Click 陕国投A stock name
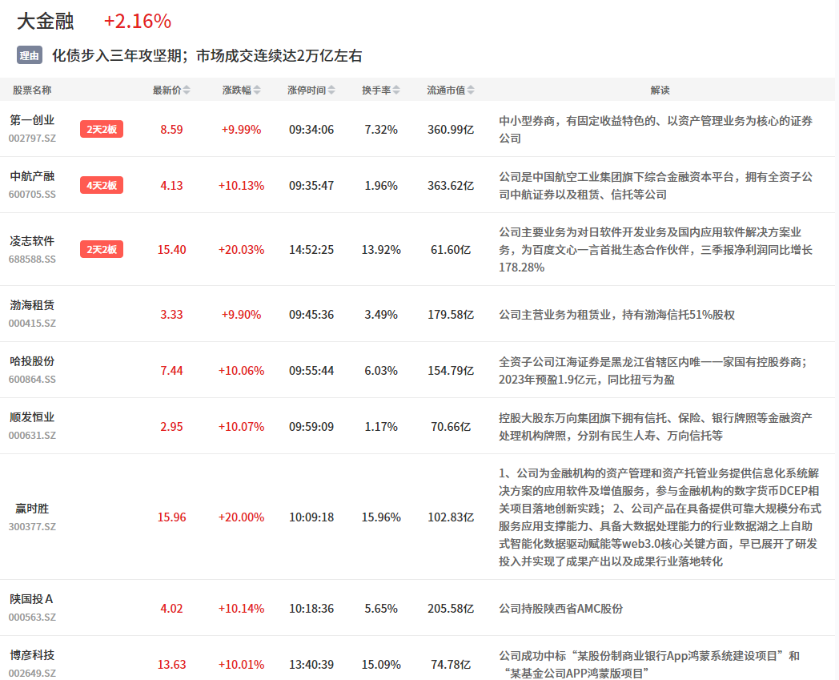The width and height of the screenshot is (839, 680). (x=32, y=599)
